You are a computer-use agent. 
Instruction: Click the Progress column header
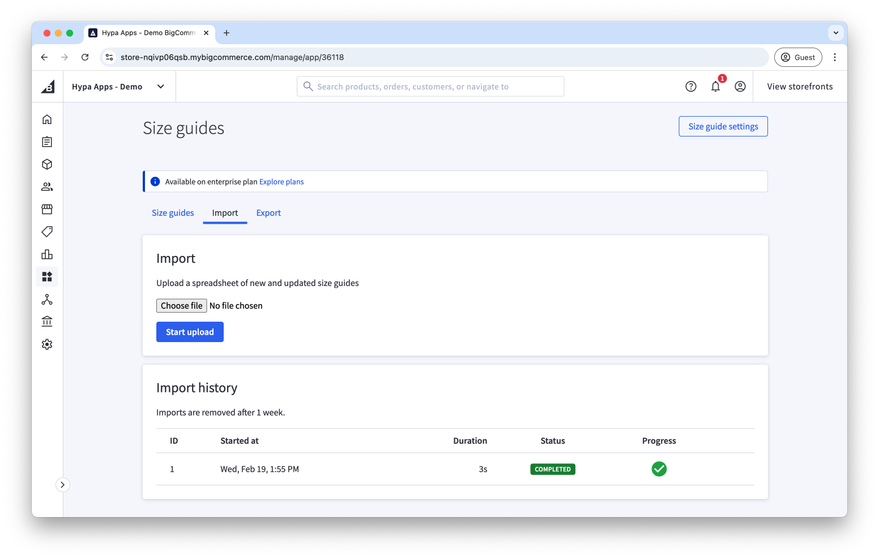[x=659, y=441]
